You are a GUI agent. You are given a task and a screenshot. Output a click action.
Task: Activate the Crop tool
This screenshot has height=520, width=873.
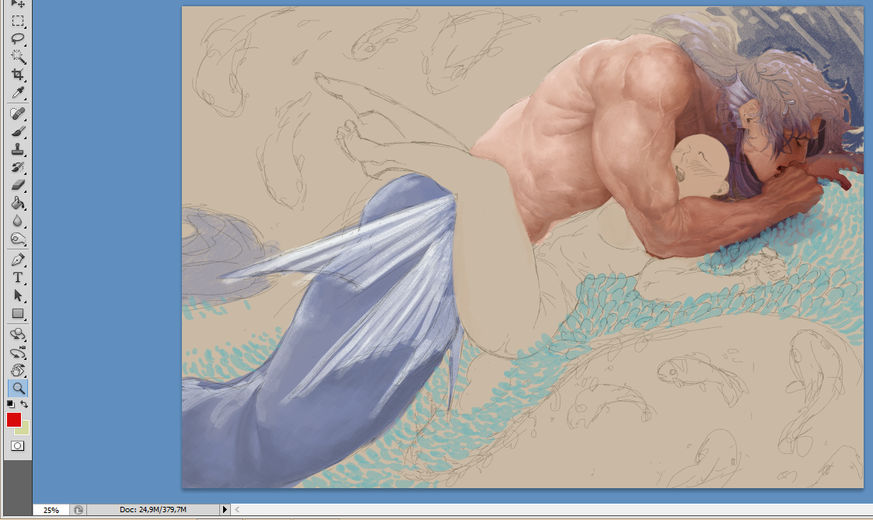pyautogui.click(x=17, y=75)
